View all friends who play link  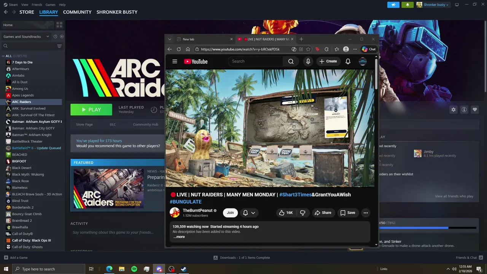pyautogui.click(x=454, y=196)
